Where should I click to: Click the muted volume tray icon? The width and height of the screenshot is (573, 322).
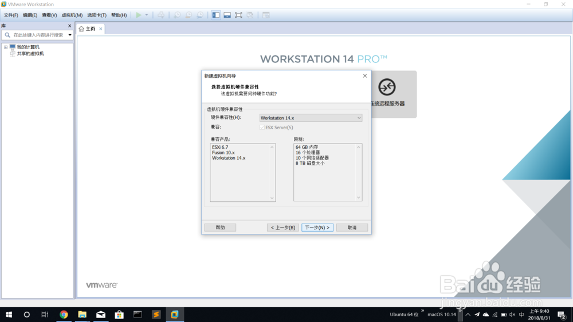click(x=512, y=315)
